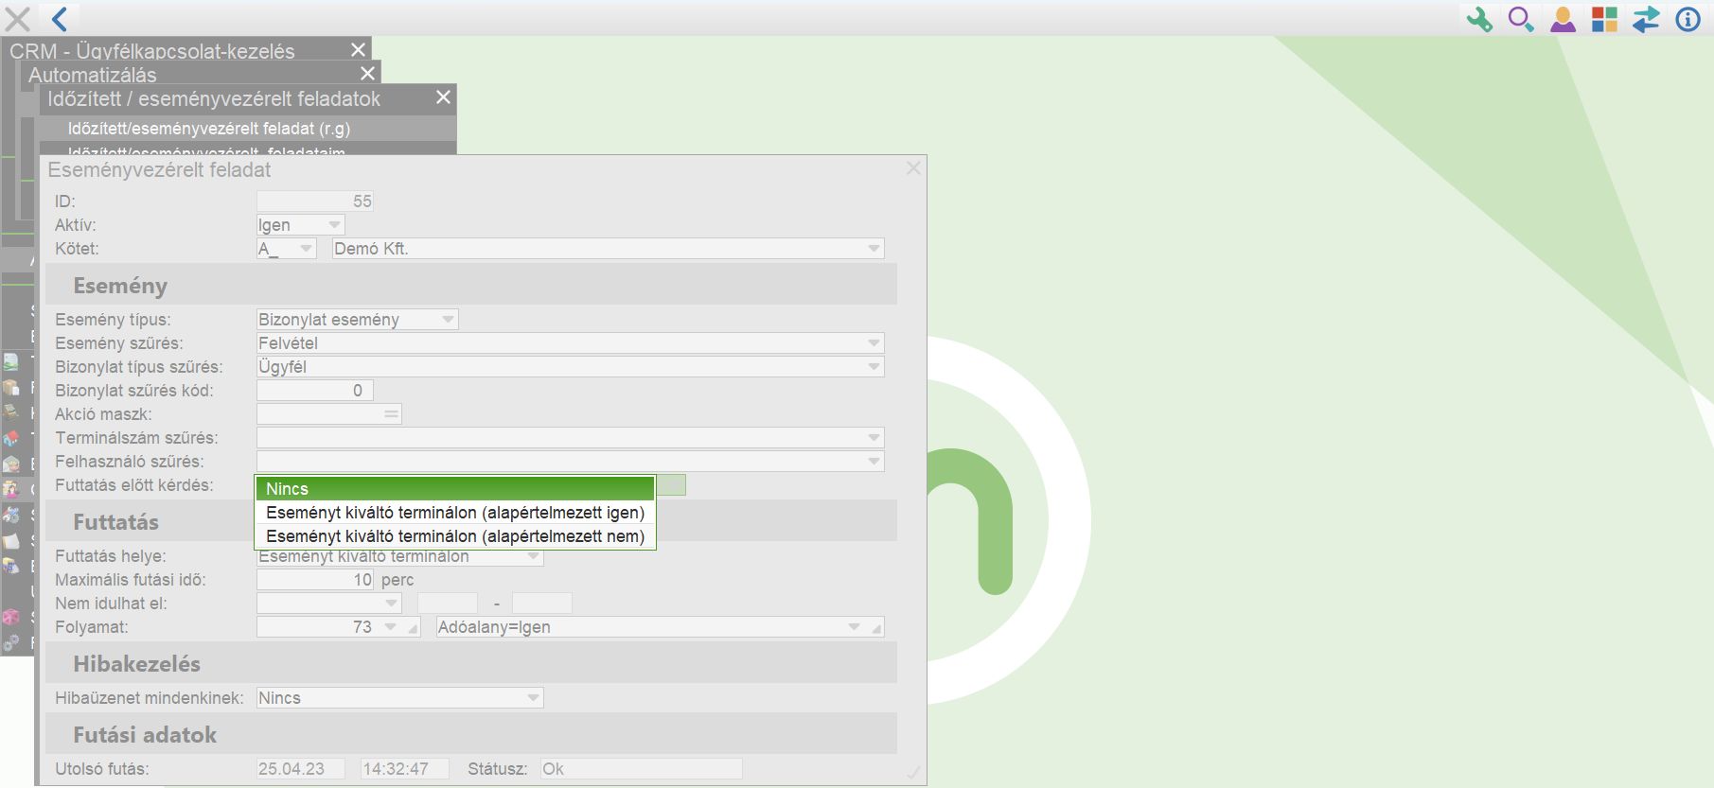Screen dimensions: 1714x788
Task: Click the box with paper sidebar icon
Action: pyautogui.click(x=10, y=387)
